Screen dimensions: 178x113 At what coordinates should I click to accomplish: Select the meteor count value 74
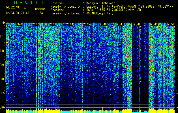coord(41,13)
